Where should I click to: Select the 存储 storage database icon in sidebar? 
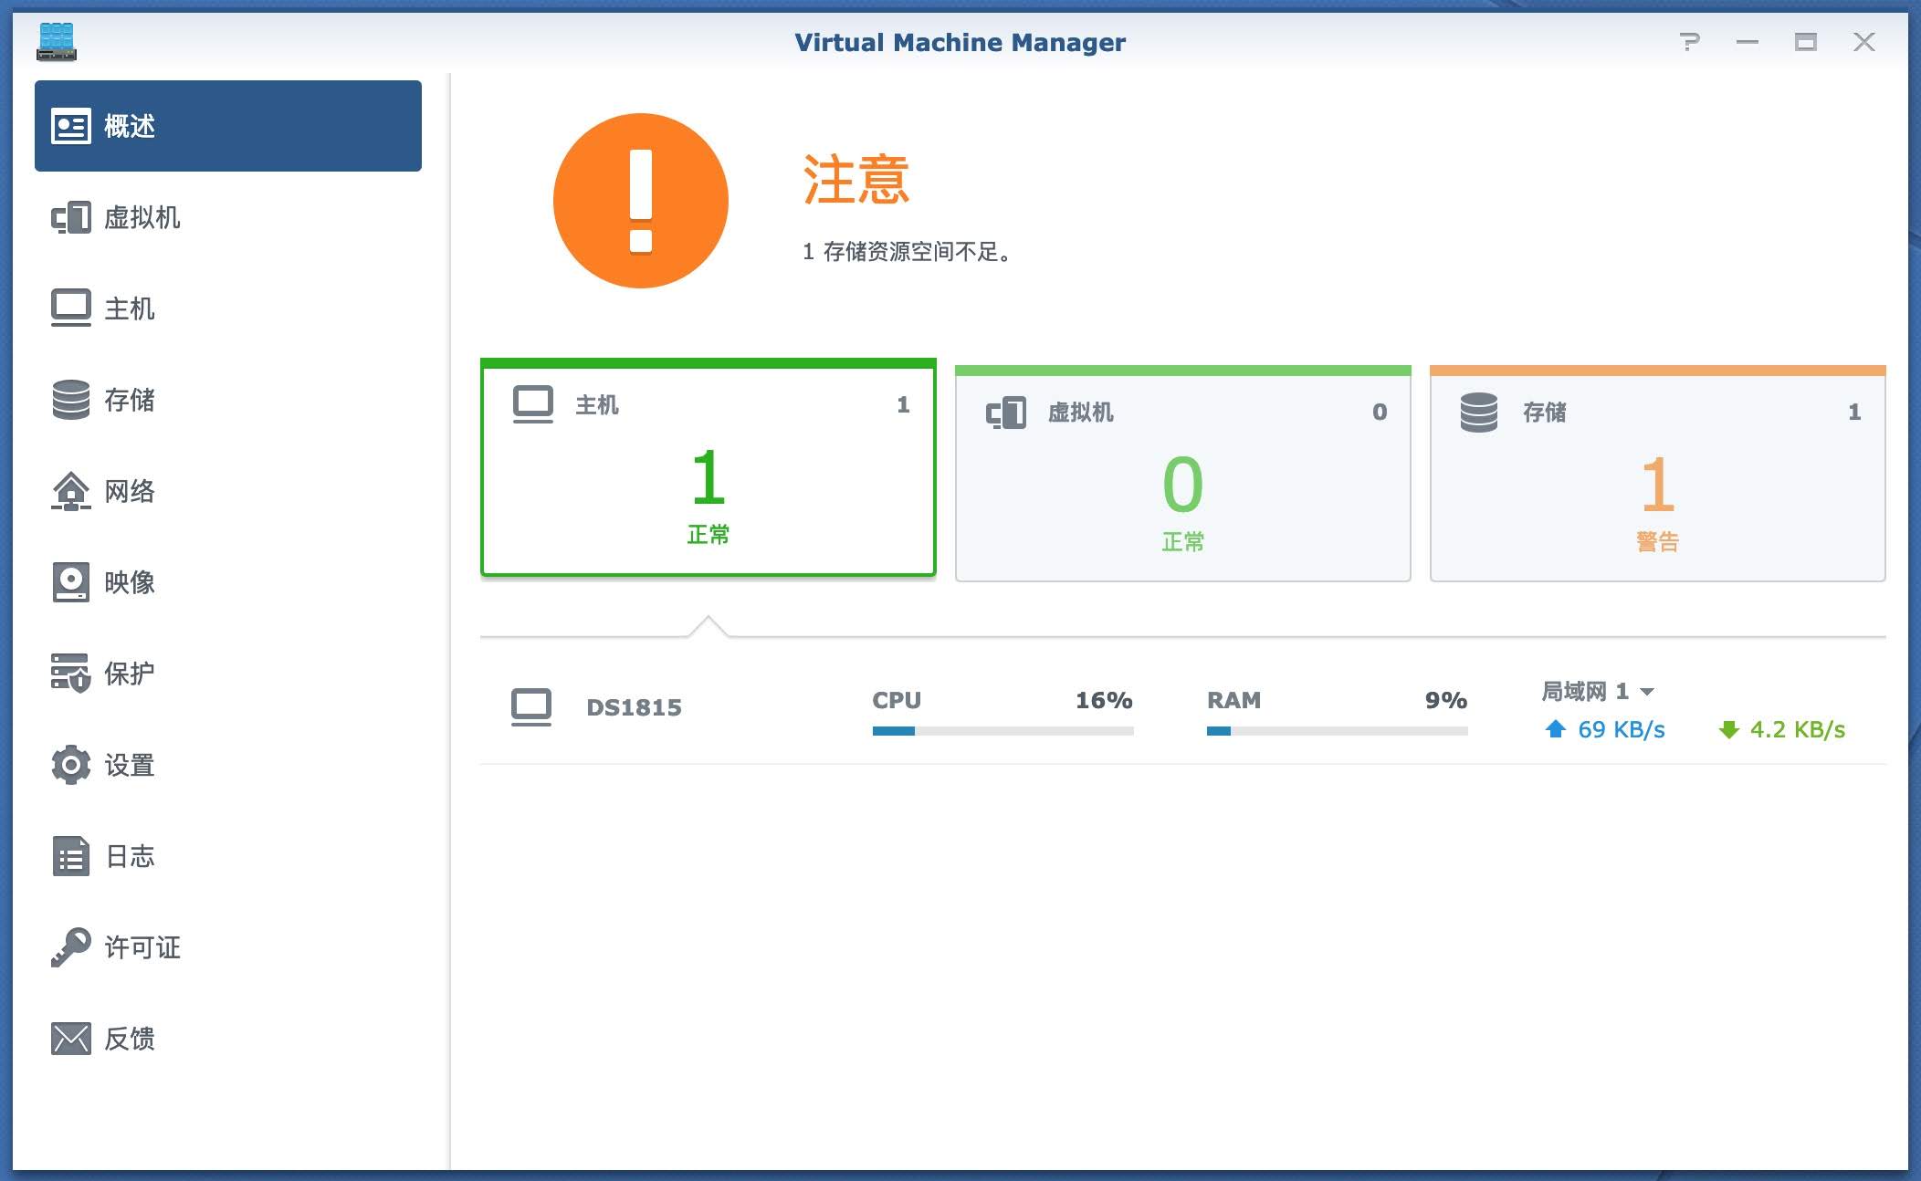pos(71,400)
